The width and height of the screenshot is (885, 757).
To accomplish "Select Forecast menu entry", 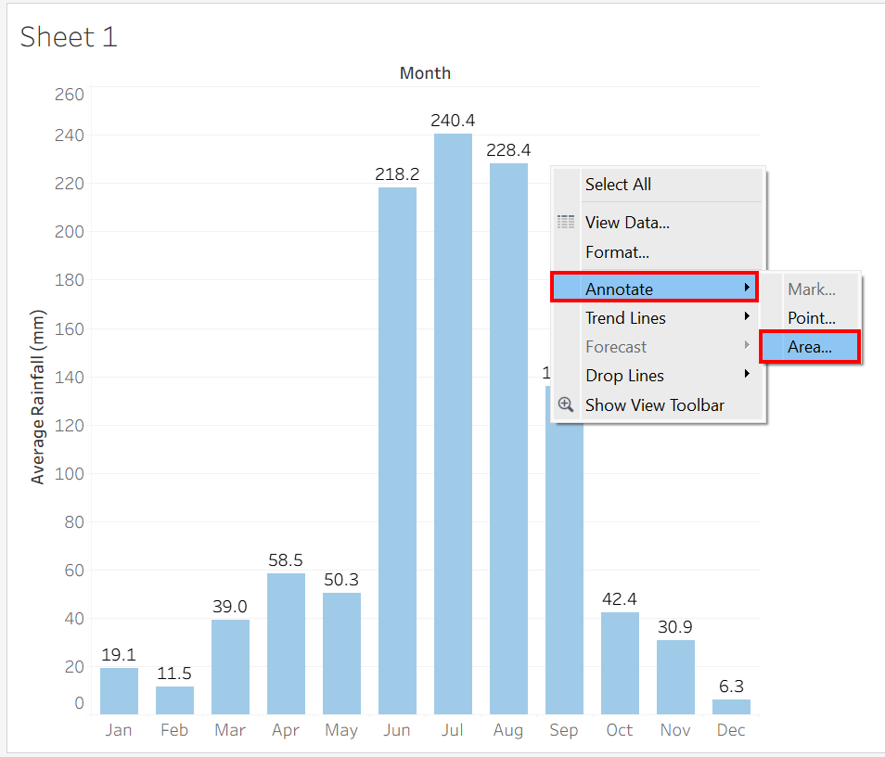I will pos(658,347).
